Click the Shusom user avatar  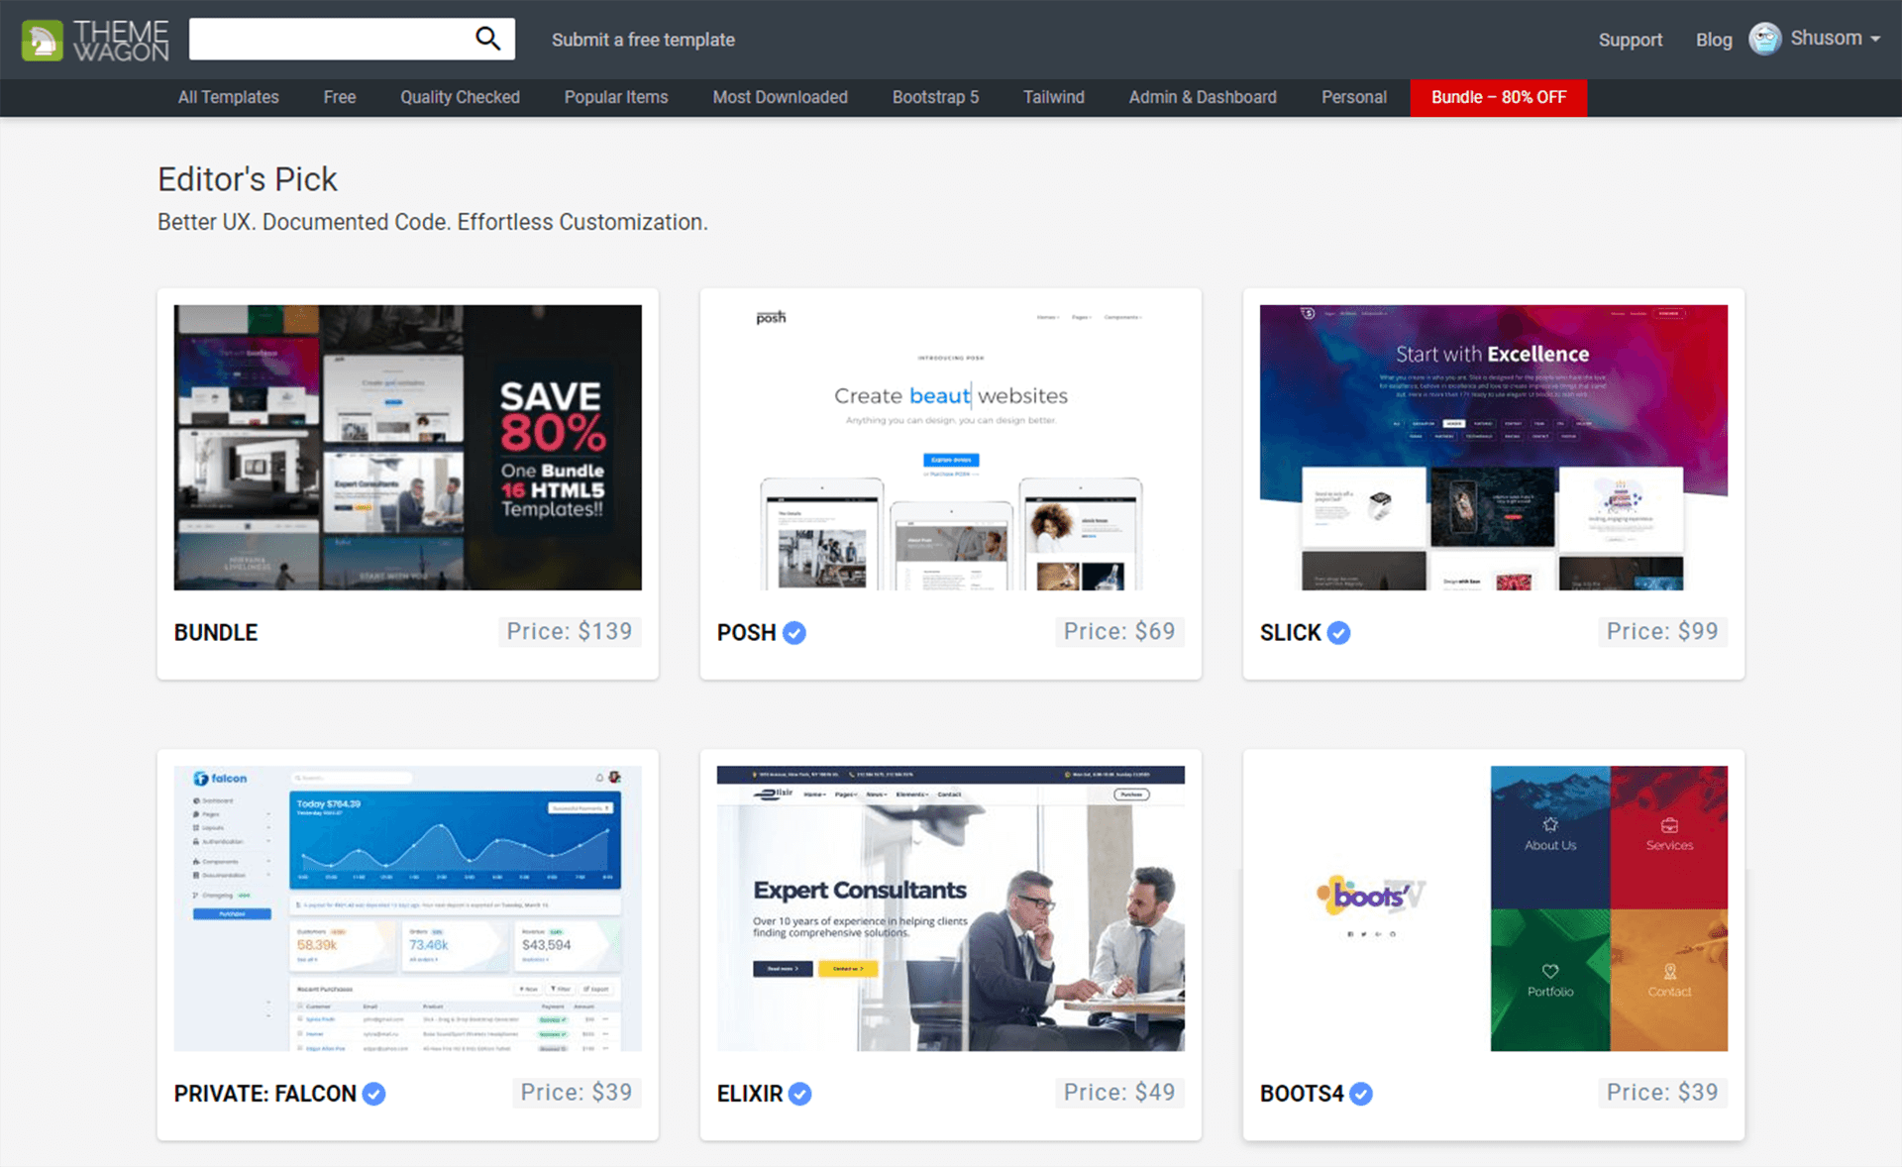click(1764, 39)
